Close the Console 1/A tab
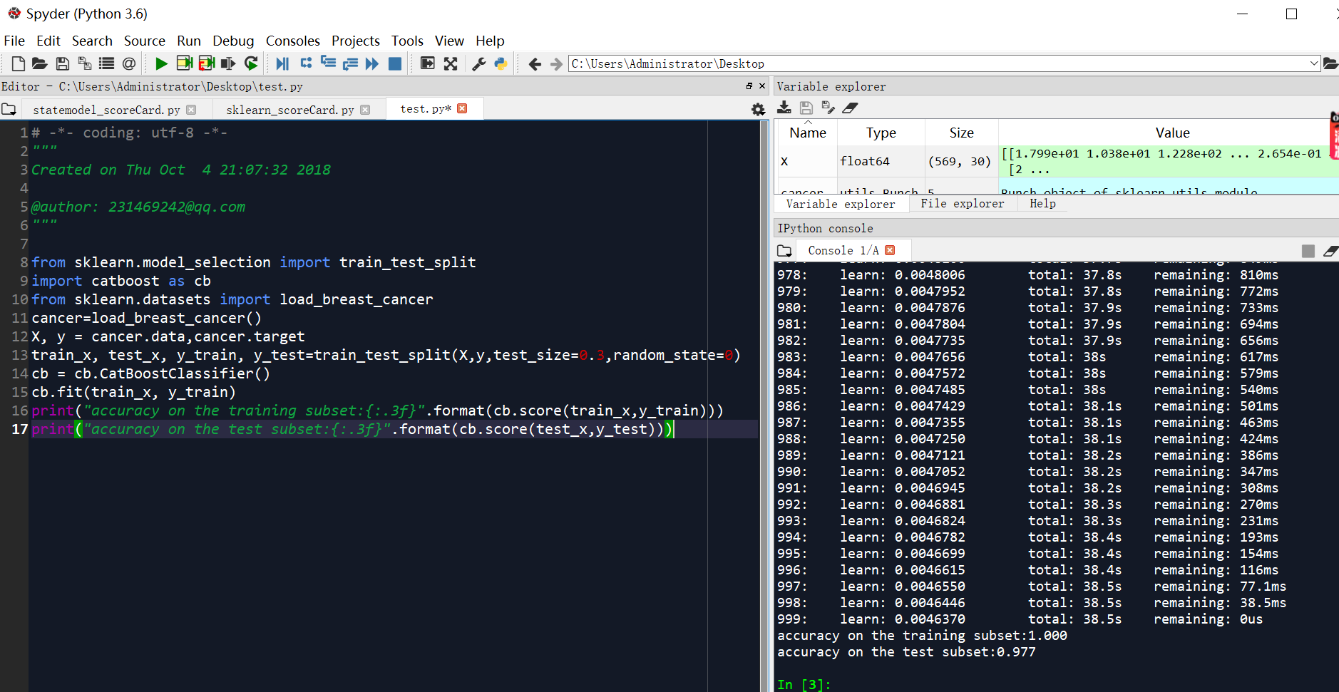 pyautogui.click(x=890, y=250)
